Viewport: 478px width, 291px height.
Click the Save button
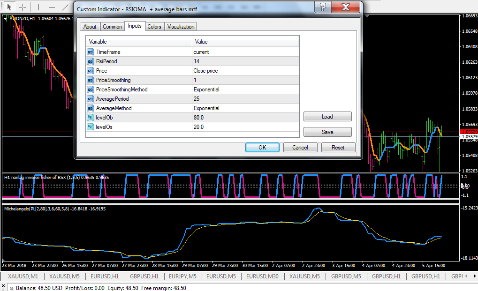[x=327, y=132]
